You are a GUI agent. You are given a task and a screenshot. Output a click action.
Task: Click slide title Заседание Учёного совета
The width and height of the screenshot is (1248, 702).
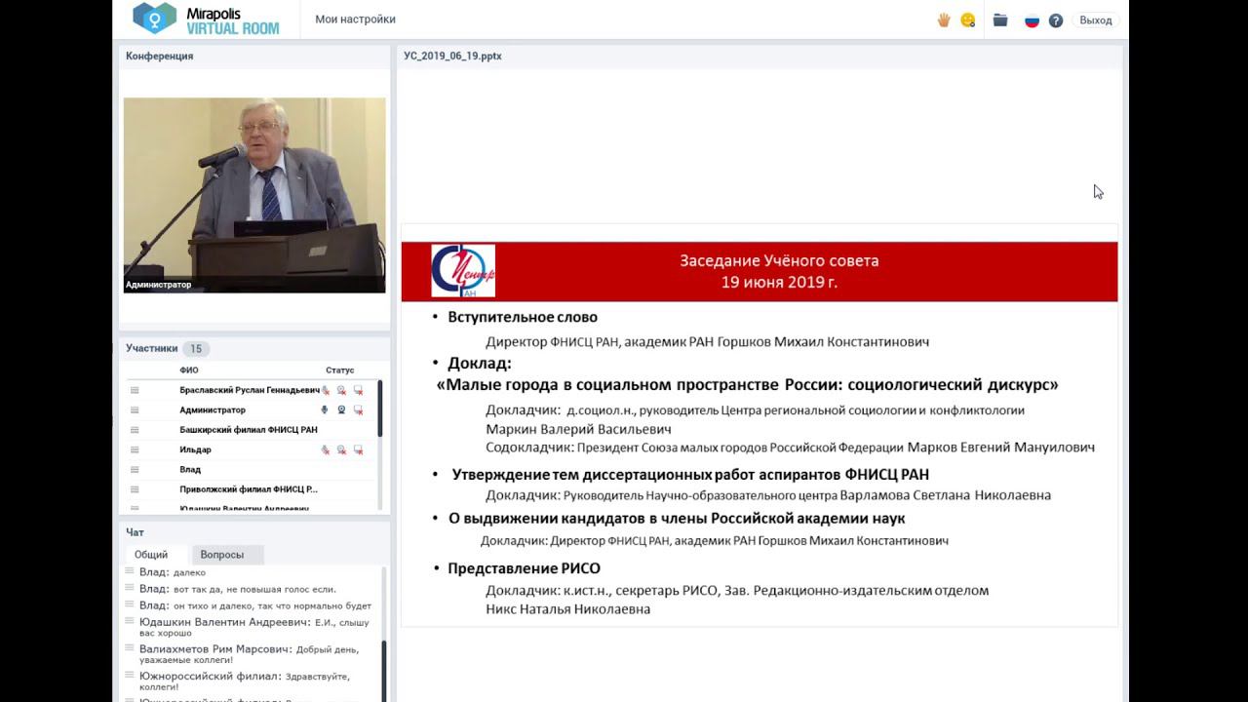coord(779,260)
